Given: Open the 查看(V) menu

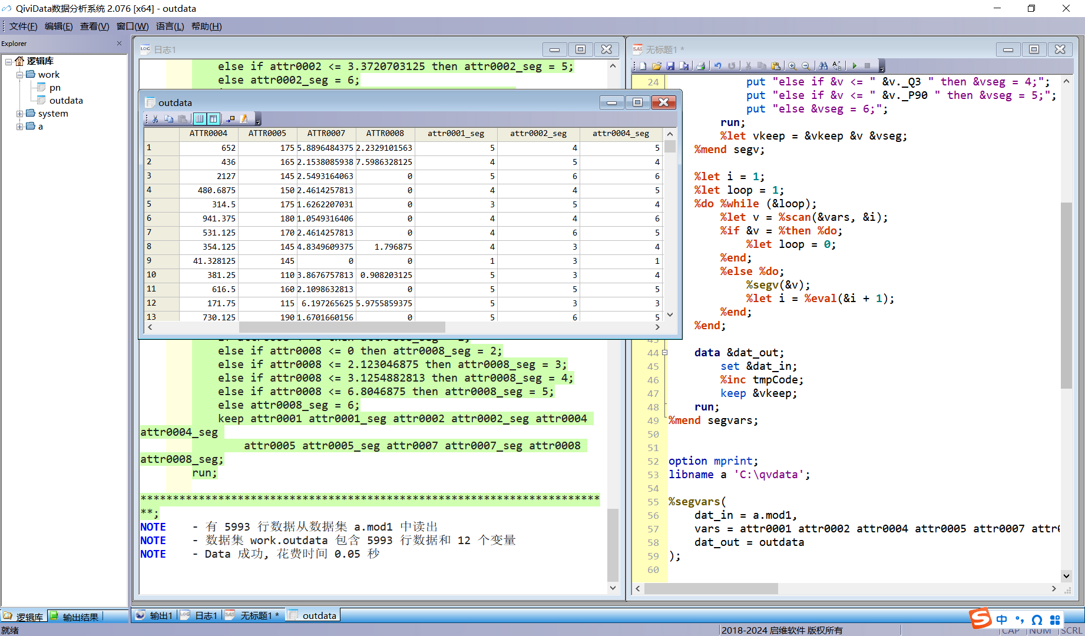Looking at the screenshot, I should coord(94,26).
